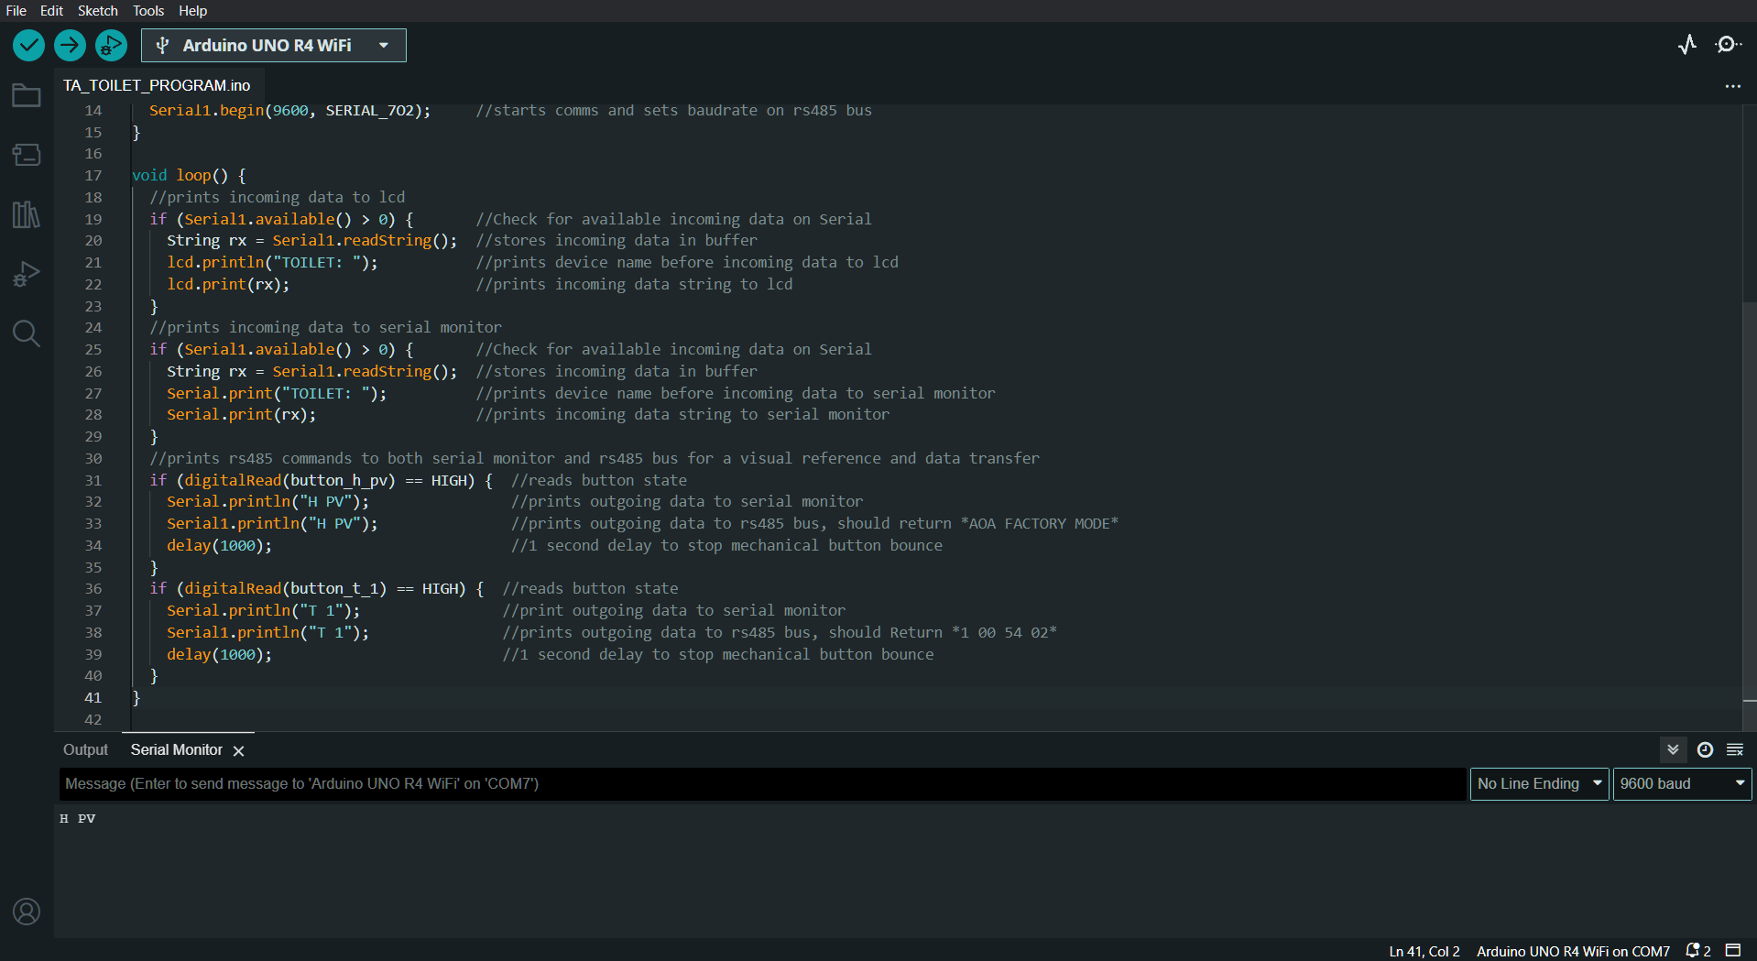Viewport: 1757px width, 961px height.
Task: Toggle timestamp display in Serial Monitor
Action: click(1705, 749)
